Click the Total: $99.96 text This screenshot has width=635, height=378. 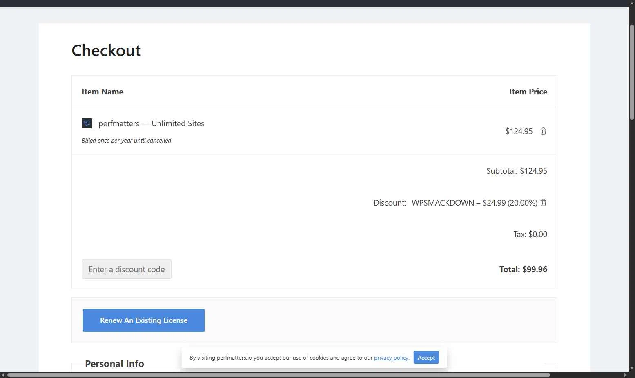(x=523, y=269)
